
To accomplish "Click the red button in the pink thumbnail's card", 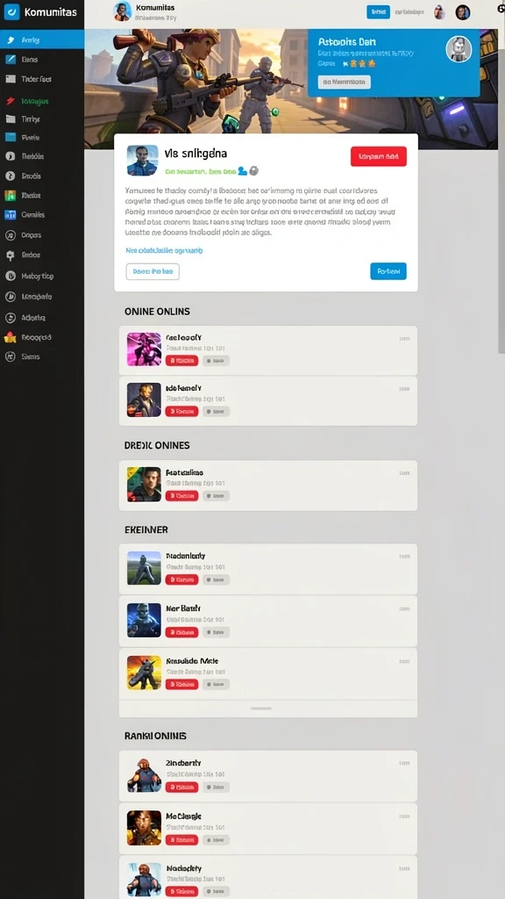I will coord(181,361).
